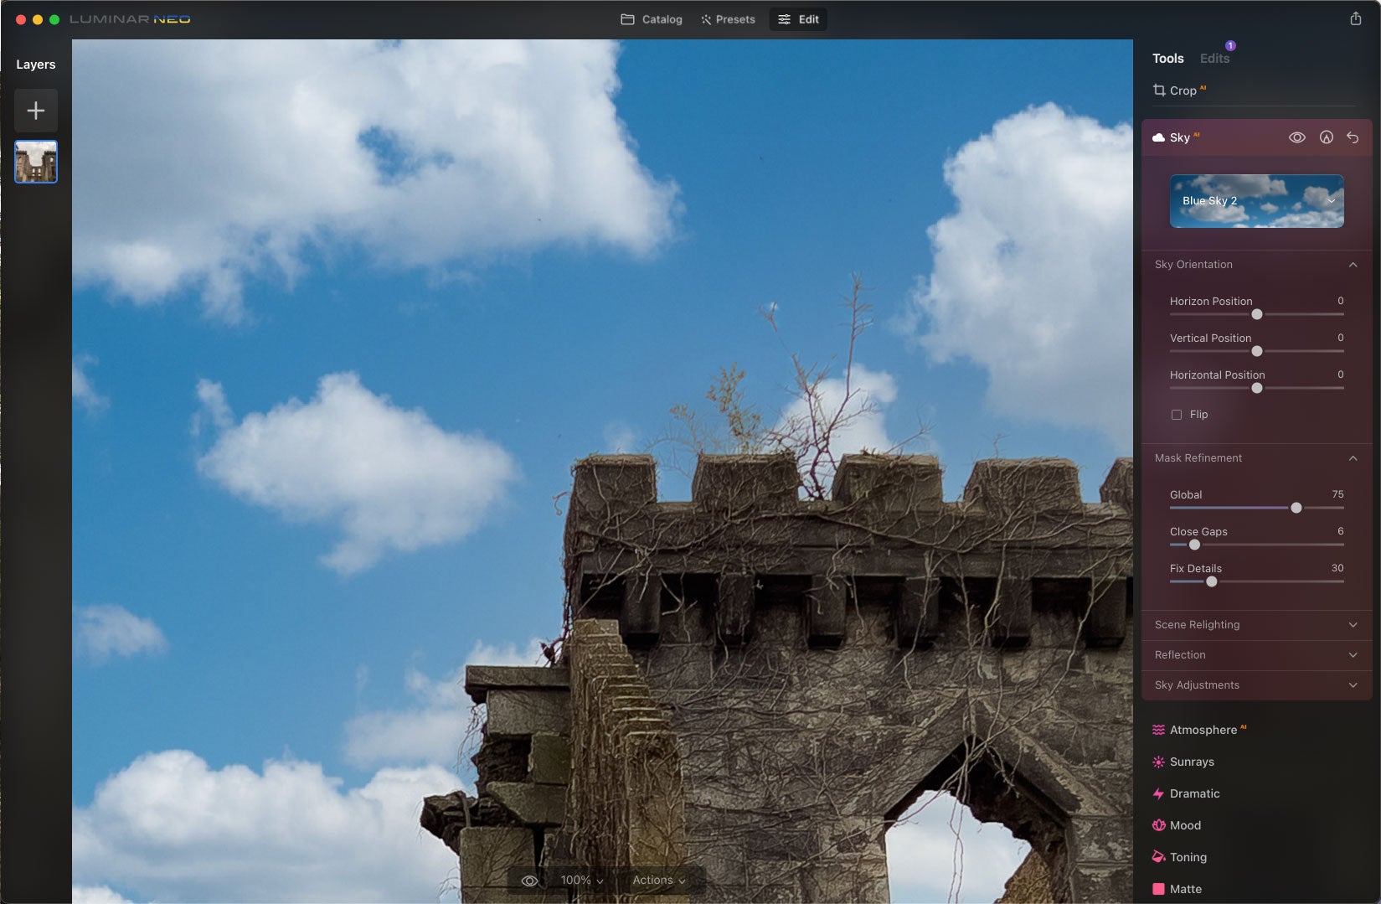This screenshot has width=1381, height=904.
Task: Add a new layer with plus button
Action: (36, 110)
